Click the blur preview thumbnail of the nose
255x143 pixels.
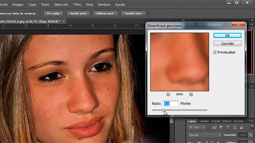pos(180,62)
